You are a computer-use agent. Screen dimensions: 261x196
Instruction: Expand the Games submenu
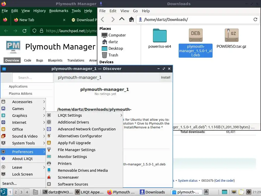[x=23, y=109]
